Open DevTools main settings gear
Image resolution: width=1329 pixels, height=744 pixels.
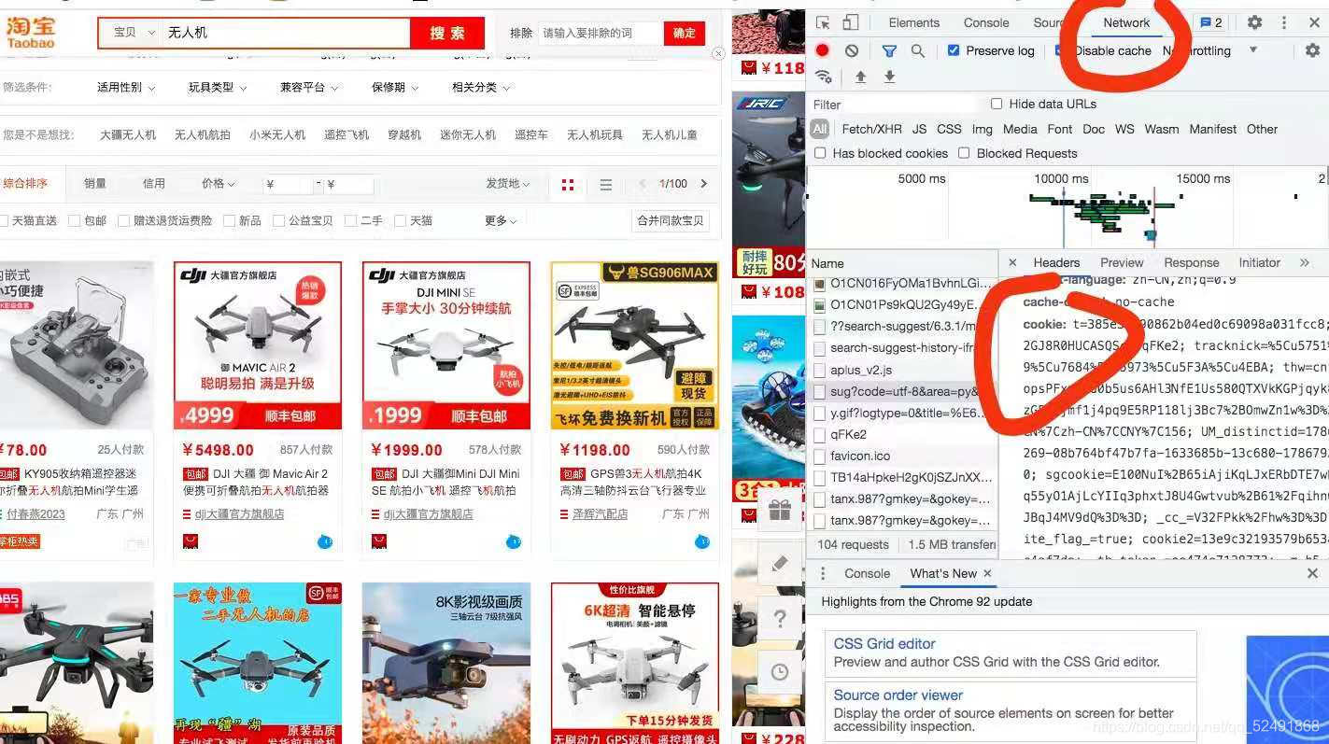point(1254,22)
